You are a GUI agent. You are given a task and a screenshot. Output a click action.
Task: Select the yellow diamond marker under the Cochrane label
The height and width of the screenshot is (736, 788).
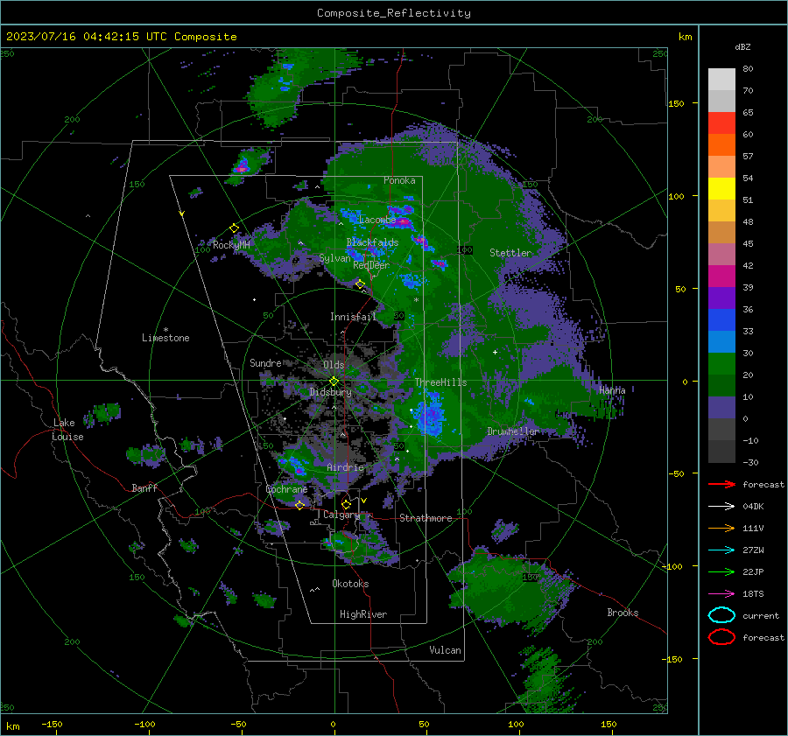tap(300, 505)
